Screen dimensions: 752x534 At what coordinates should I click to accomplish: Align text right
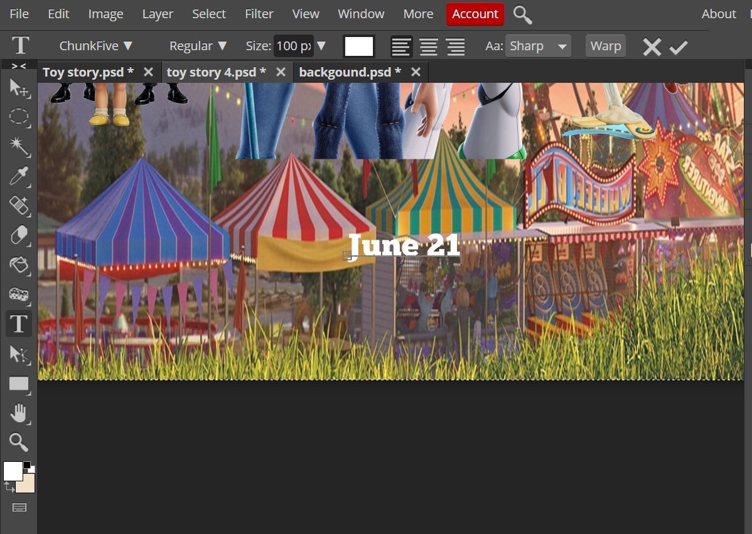tap(456, 46)
